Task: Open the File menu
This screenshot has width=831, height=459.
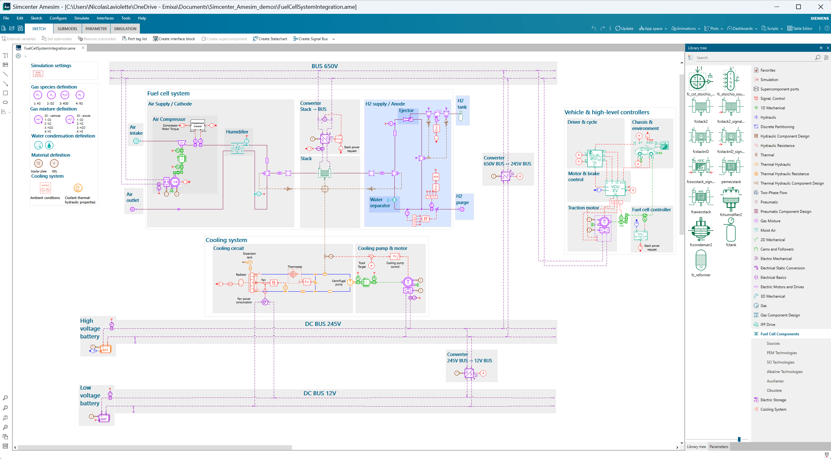Action: [6, 18]
